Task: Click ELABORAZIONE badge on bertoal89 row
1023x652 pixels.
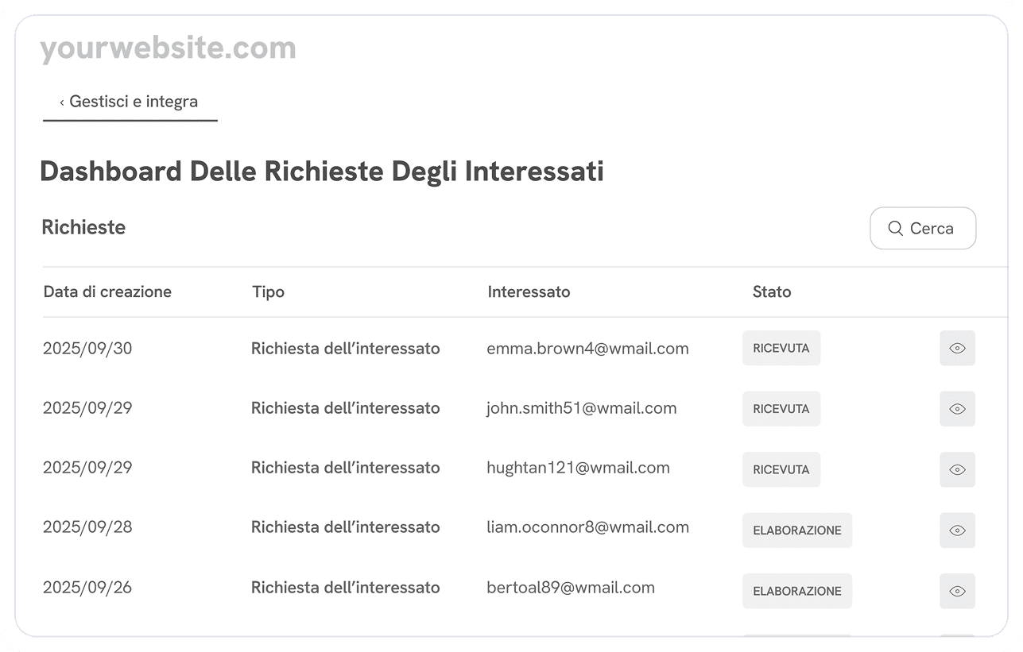Action: (x=796, y=591)
